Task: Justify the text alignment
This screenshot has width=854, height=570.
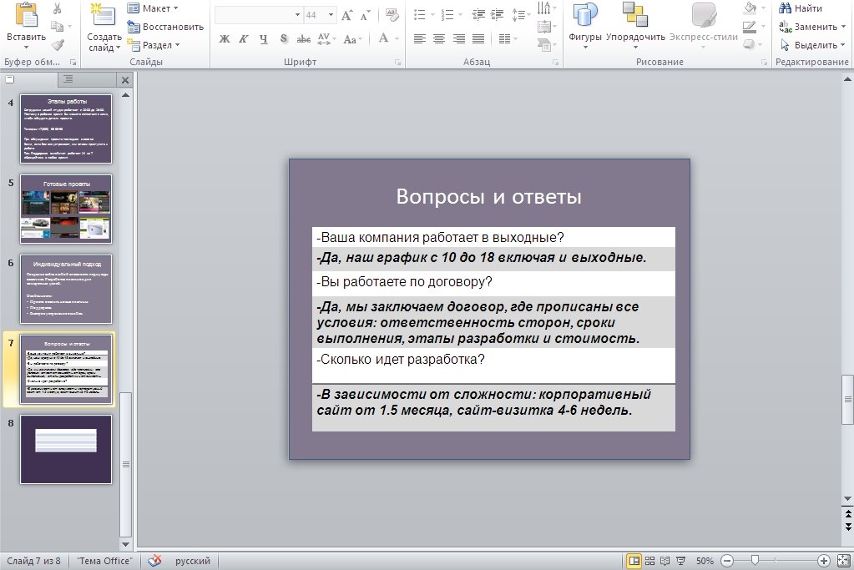Action: [478, 38]
